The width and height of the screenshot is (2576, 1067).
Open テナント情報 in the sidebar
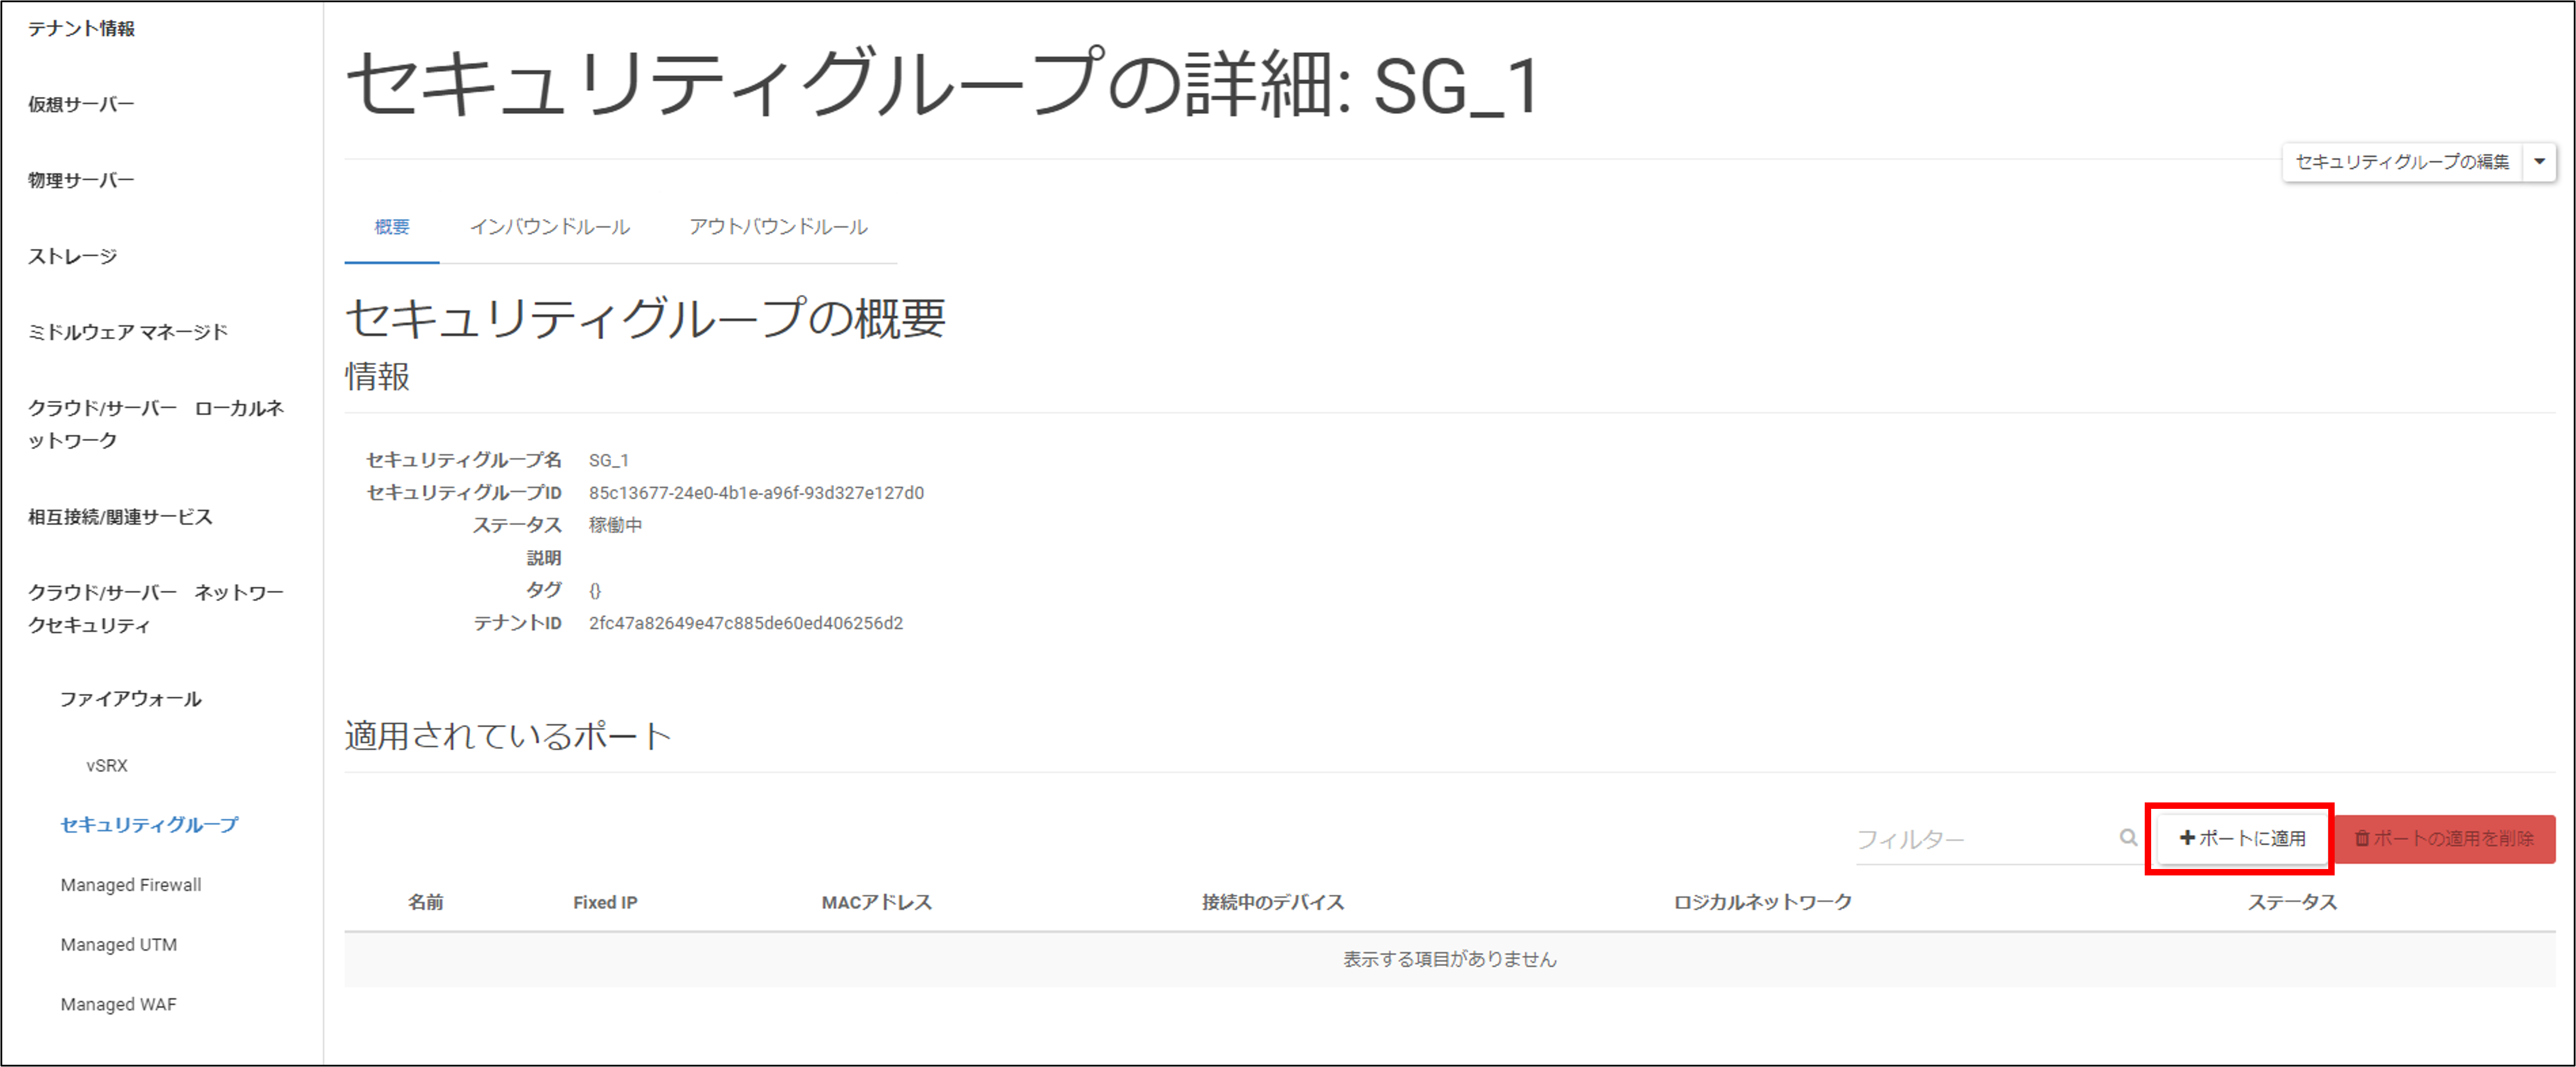[81, 29]
